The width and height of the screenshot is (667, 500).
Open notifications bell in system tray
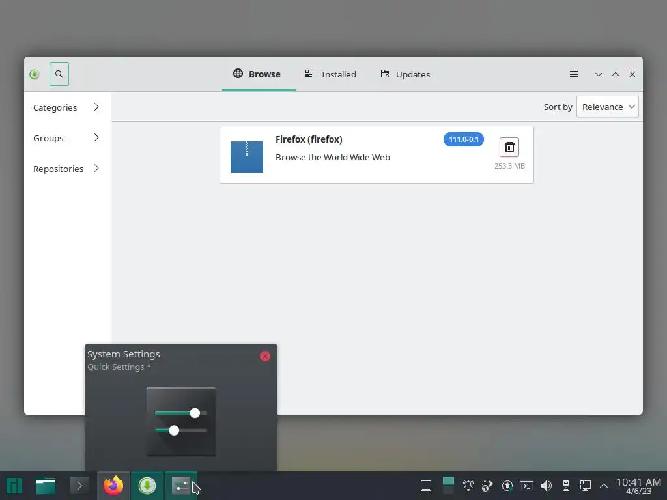click(x=468, y=486)
